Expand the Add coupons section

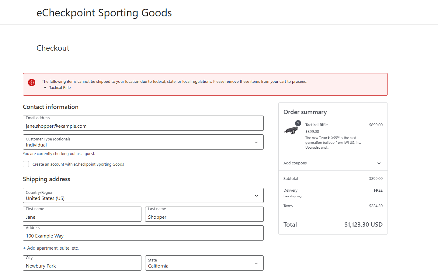(x=333, y=163)
